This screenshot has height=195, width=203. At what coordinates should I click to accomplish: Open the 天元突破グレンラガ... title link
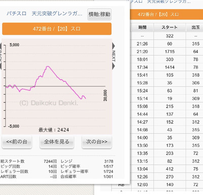[x=57, y=14]
